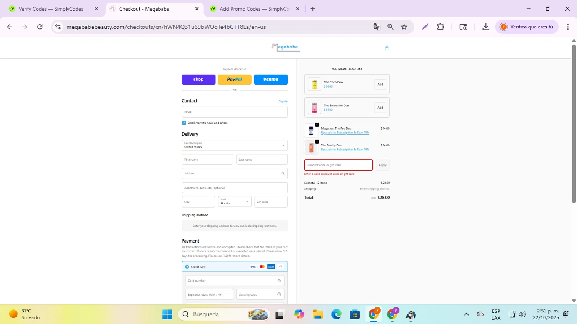Open the taskbar volume icon

click(522, 314)
